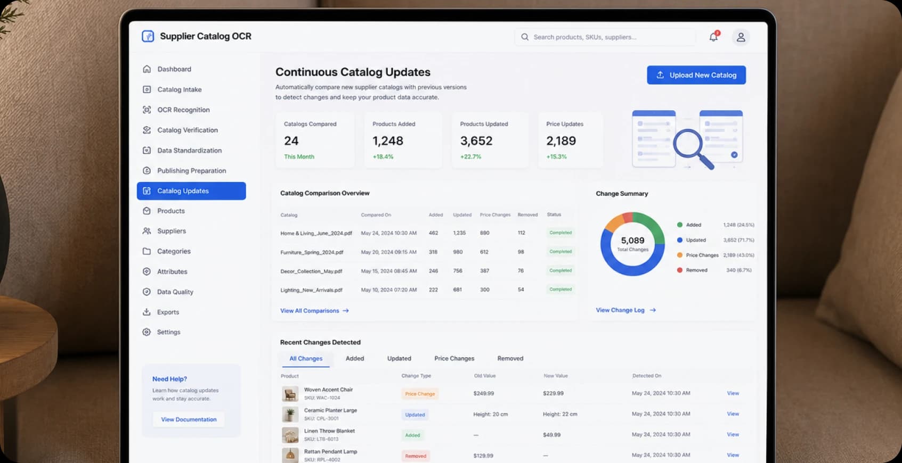Click the Settings gear icon
The width and height of the screenshot is (902, 463).
[x=147, y=332]
